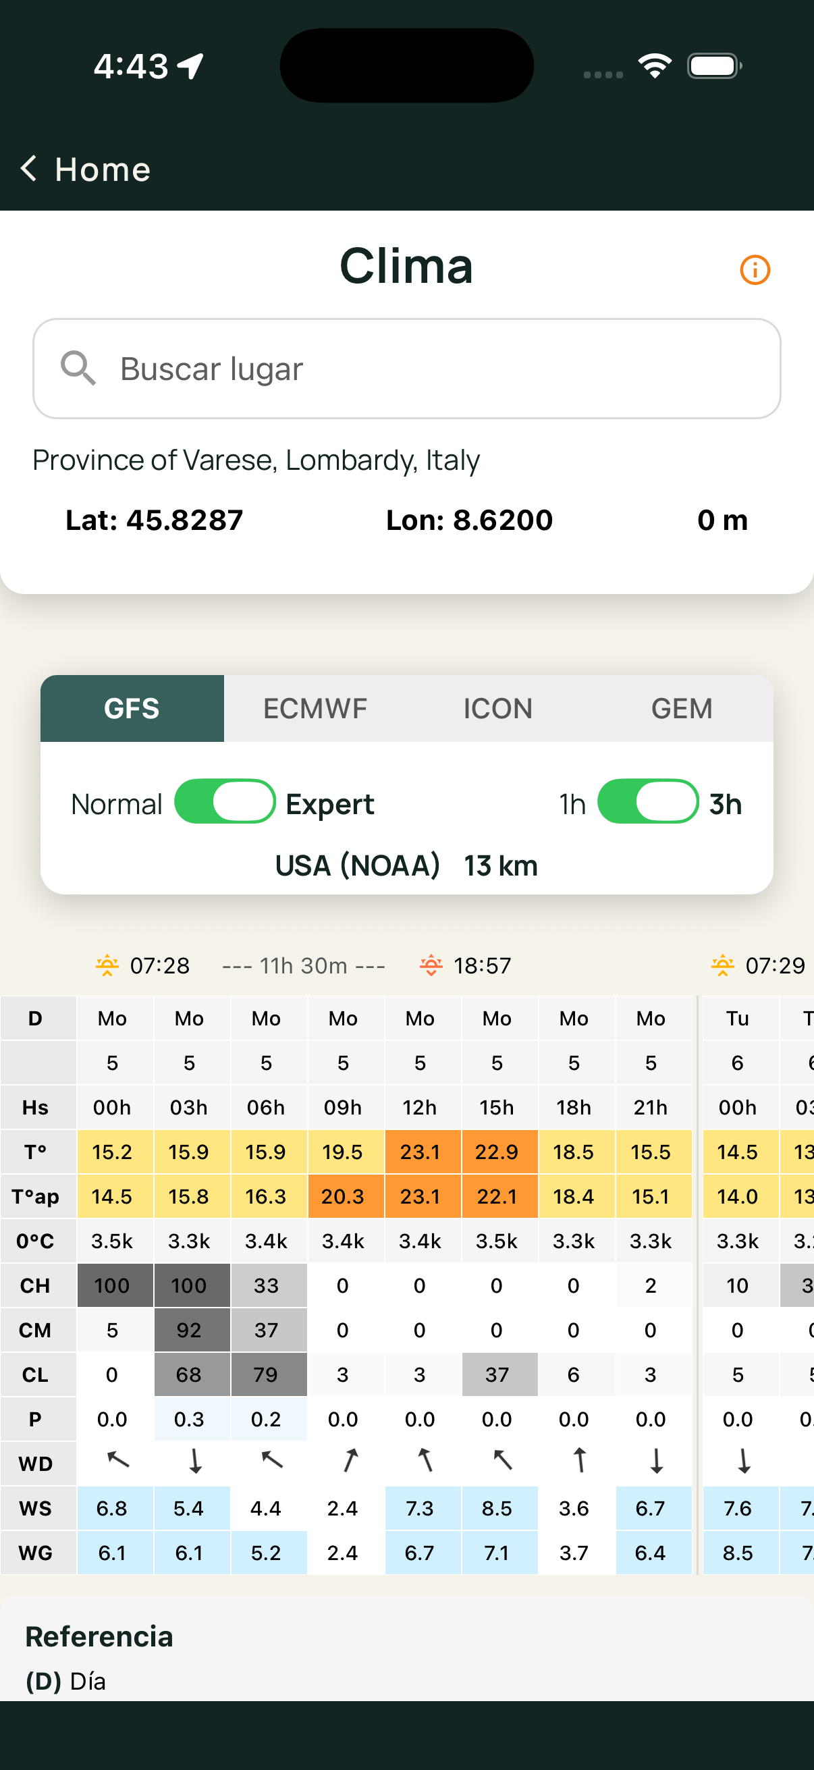This screenshot has height=1770, width=814.
Task: Select the GFS model tab
Action: (x=132, y=708)
